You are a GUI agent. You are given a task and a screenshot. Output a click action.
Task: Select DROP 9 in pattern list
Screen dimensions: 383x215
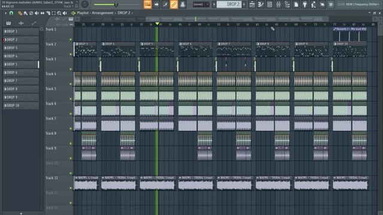click(21, 97)
